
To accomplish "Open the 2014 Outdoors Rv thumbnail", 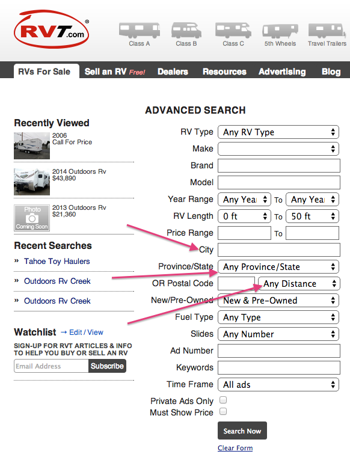I will pos(32,182).
